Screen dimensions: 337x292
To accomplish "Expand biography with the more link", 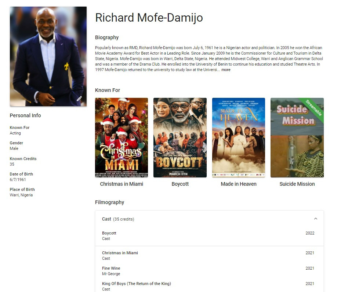I will (x=226, y=70).
